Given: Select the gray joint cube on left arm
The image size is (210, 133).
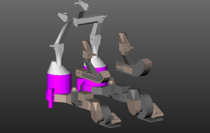Looking at the screenshot, I should click(59, 47).
